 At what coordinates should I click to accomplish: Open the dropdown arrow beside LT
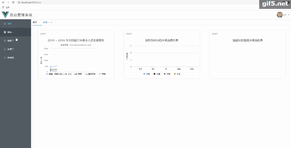(289, 15)
